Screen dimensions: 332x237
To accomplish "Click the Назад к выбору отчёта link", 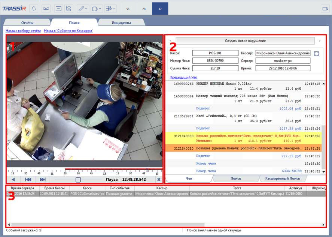I will (x=23, y=31).
